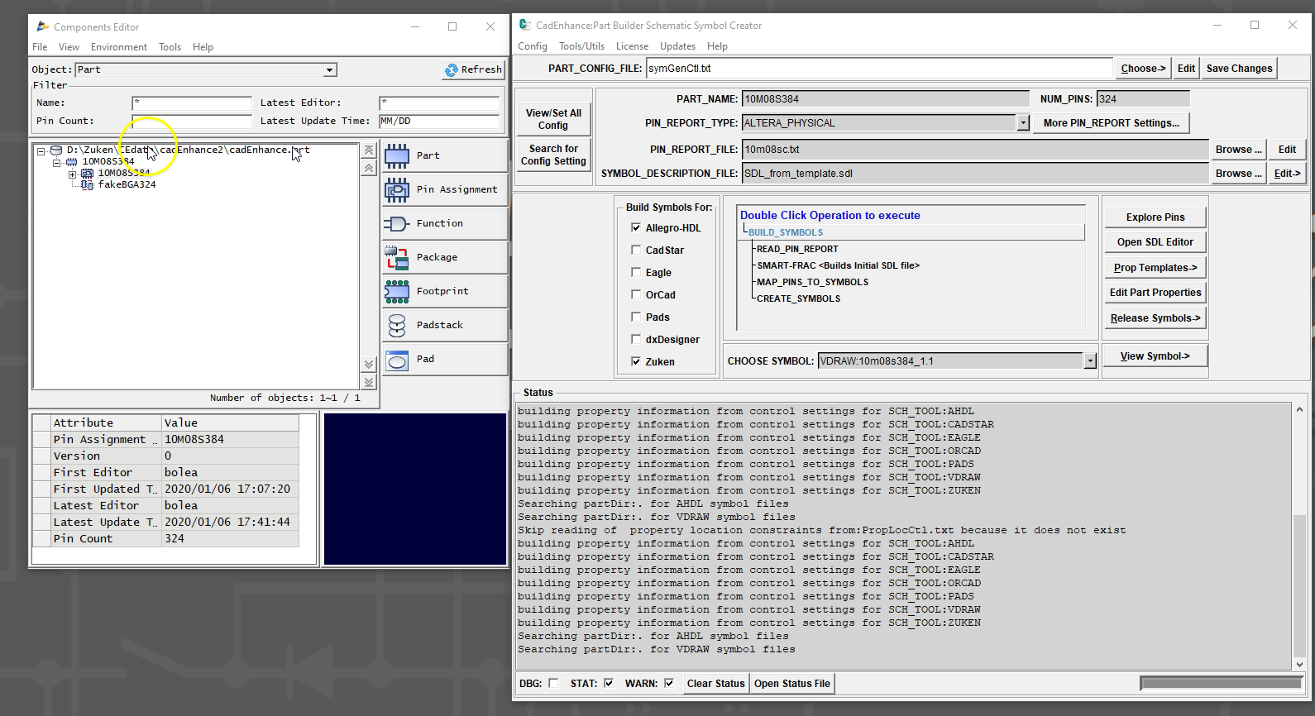Go to previous page of object list
The width and height of the screenshot is (1315, 716).
(369, 168)
